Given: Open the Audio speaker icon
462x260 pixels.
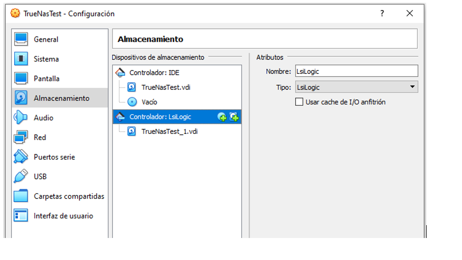Looking at the screenshot, I should click(x=21, y=117).
